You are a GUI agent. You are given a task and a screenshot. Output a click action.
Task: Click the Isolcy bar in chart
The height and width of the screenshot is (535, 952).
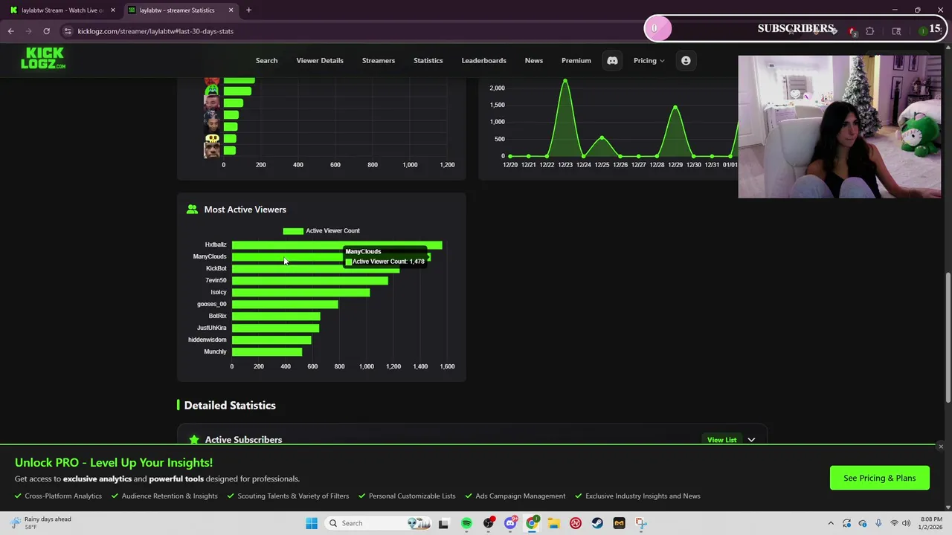pyautogui.click(x=300, y=292)
